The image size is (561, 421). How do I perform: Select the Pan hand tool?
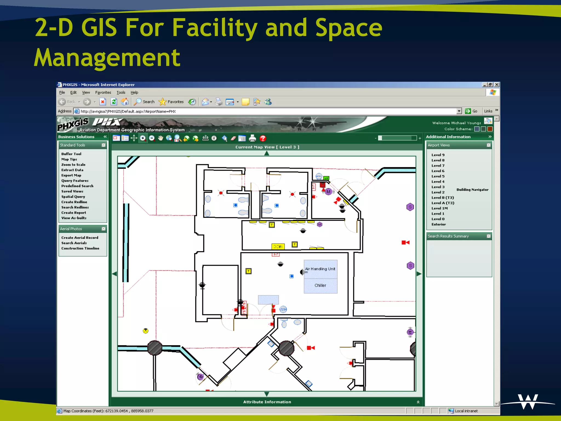click(x=161, y=138)
